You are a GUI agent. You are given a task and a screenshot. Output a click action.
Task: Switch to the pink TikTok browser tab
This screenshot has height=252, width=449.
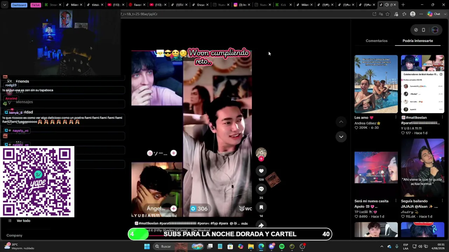pos(35,5)
